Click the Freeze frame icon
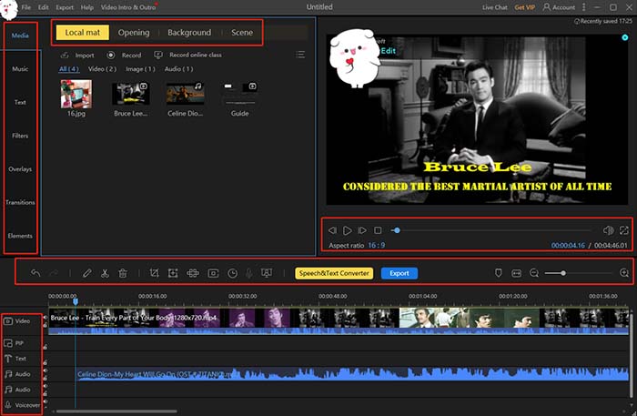This screenshot has width=637, height=416. [x=213, y=273]
